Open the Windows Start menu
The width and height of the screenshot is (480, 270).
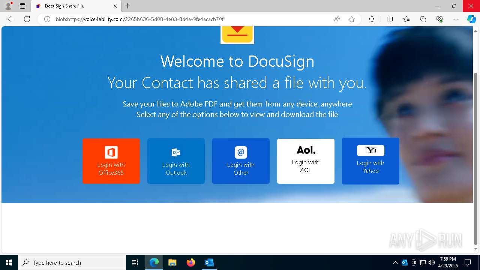click(9, 262)
